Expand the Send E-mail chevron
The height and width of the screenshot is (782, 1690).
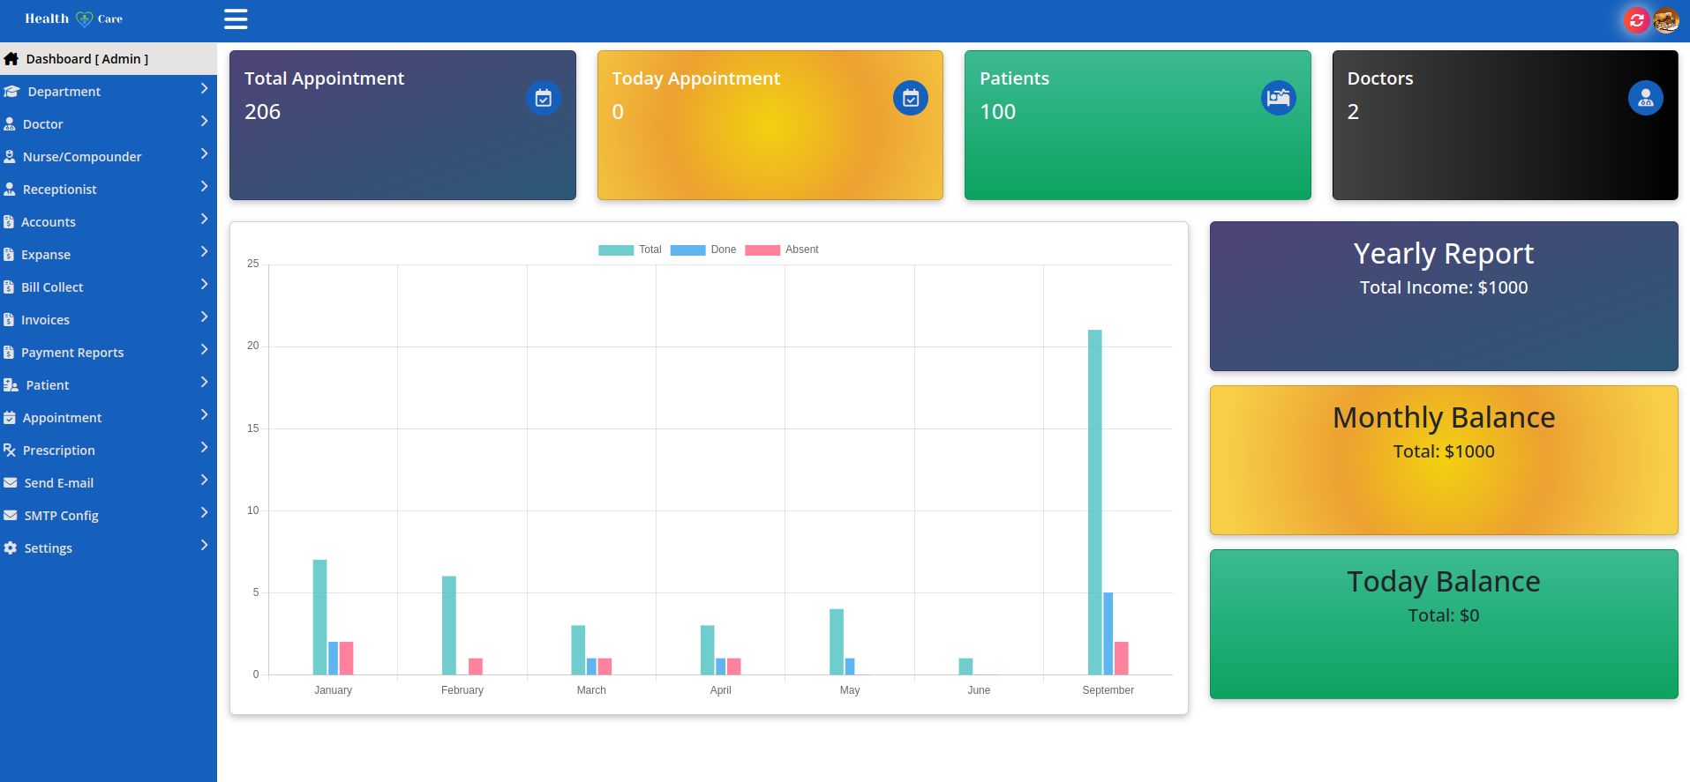click(204, 480)
